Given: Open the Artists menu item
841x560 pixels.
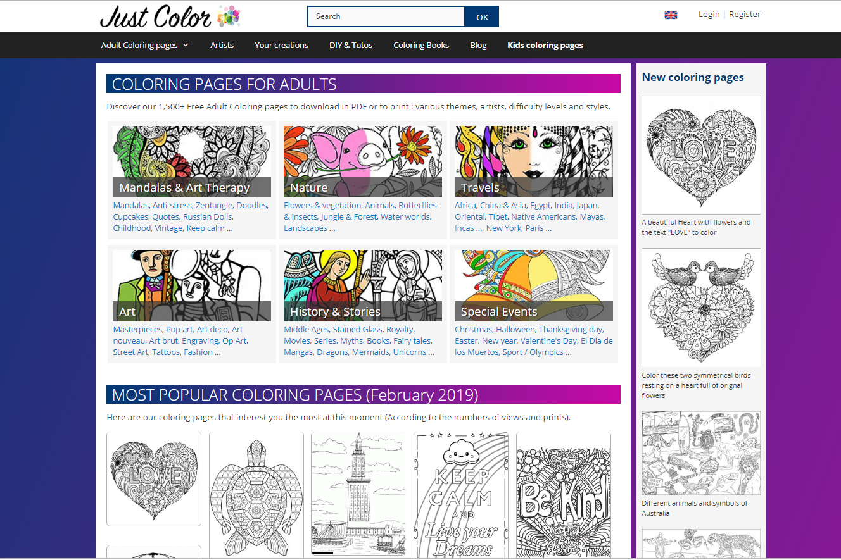Looking at the screenshot, I should 222,46.
